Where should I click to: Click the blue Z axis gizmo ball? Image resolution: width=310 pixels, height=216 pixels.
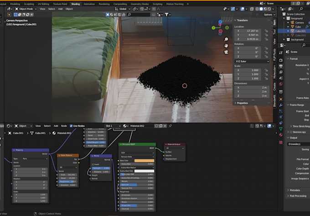[x=220, y=21]
